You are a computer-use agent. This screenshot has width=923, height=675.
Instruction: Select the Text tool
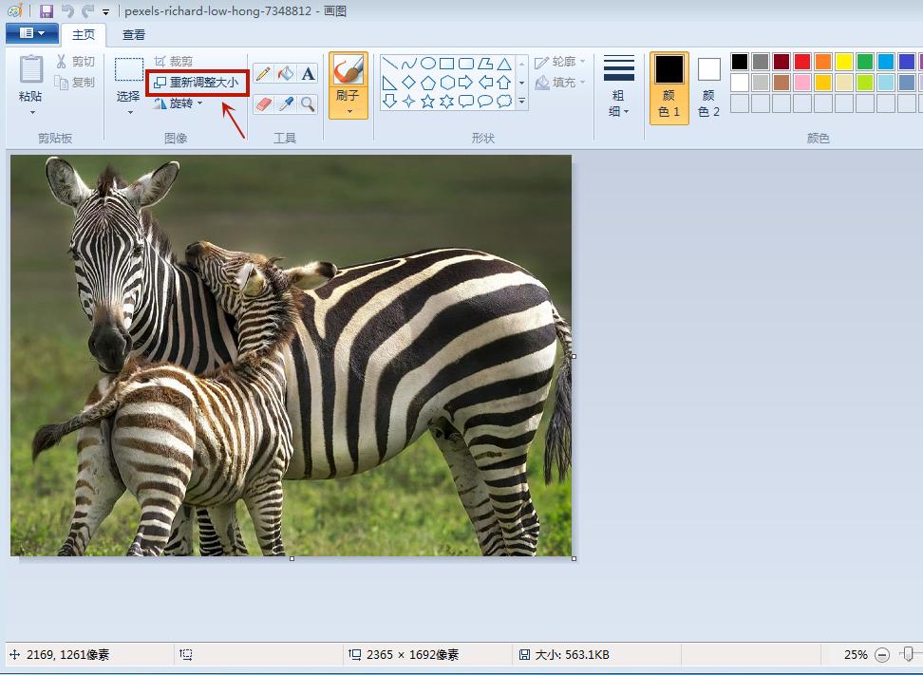coord(308,74)
